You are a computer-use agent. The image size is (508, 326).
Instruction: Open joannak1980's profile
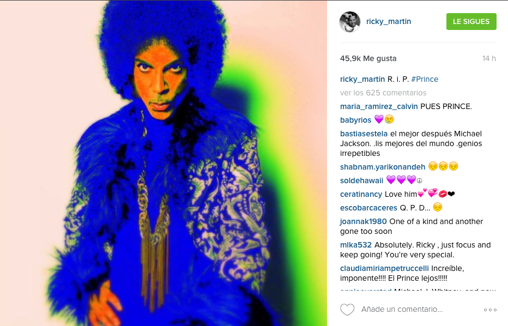pyautogui.click(x=363, y=221)
